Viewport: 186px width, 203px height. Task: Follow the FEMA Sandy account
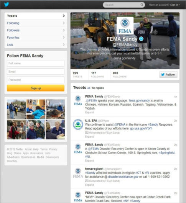tap(168, 75)
